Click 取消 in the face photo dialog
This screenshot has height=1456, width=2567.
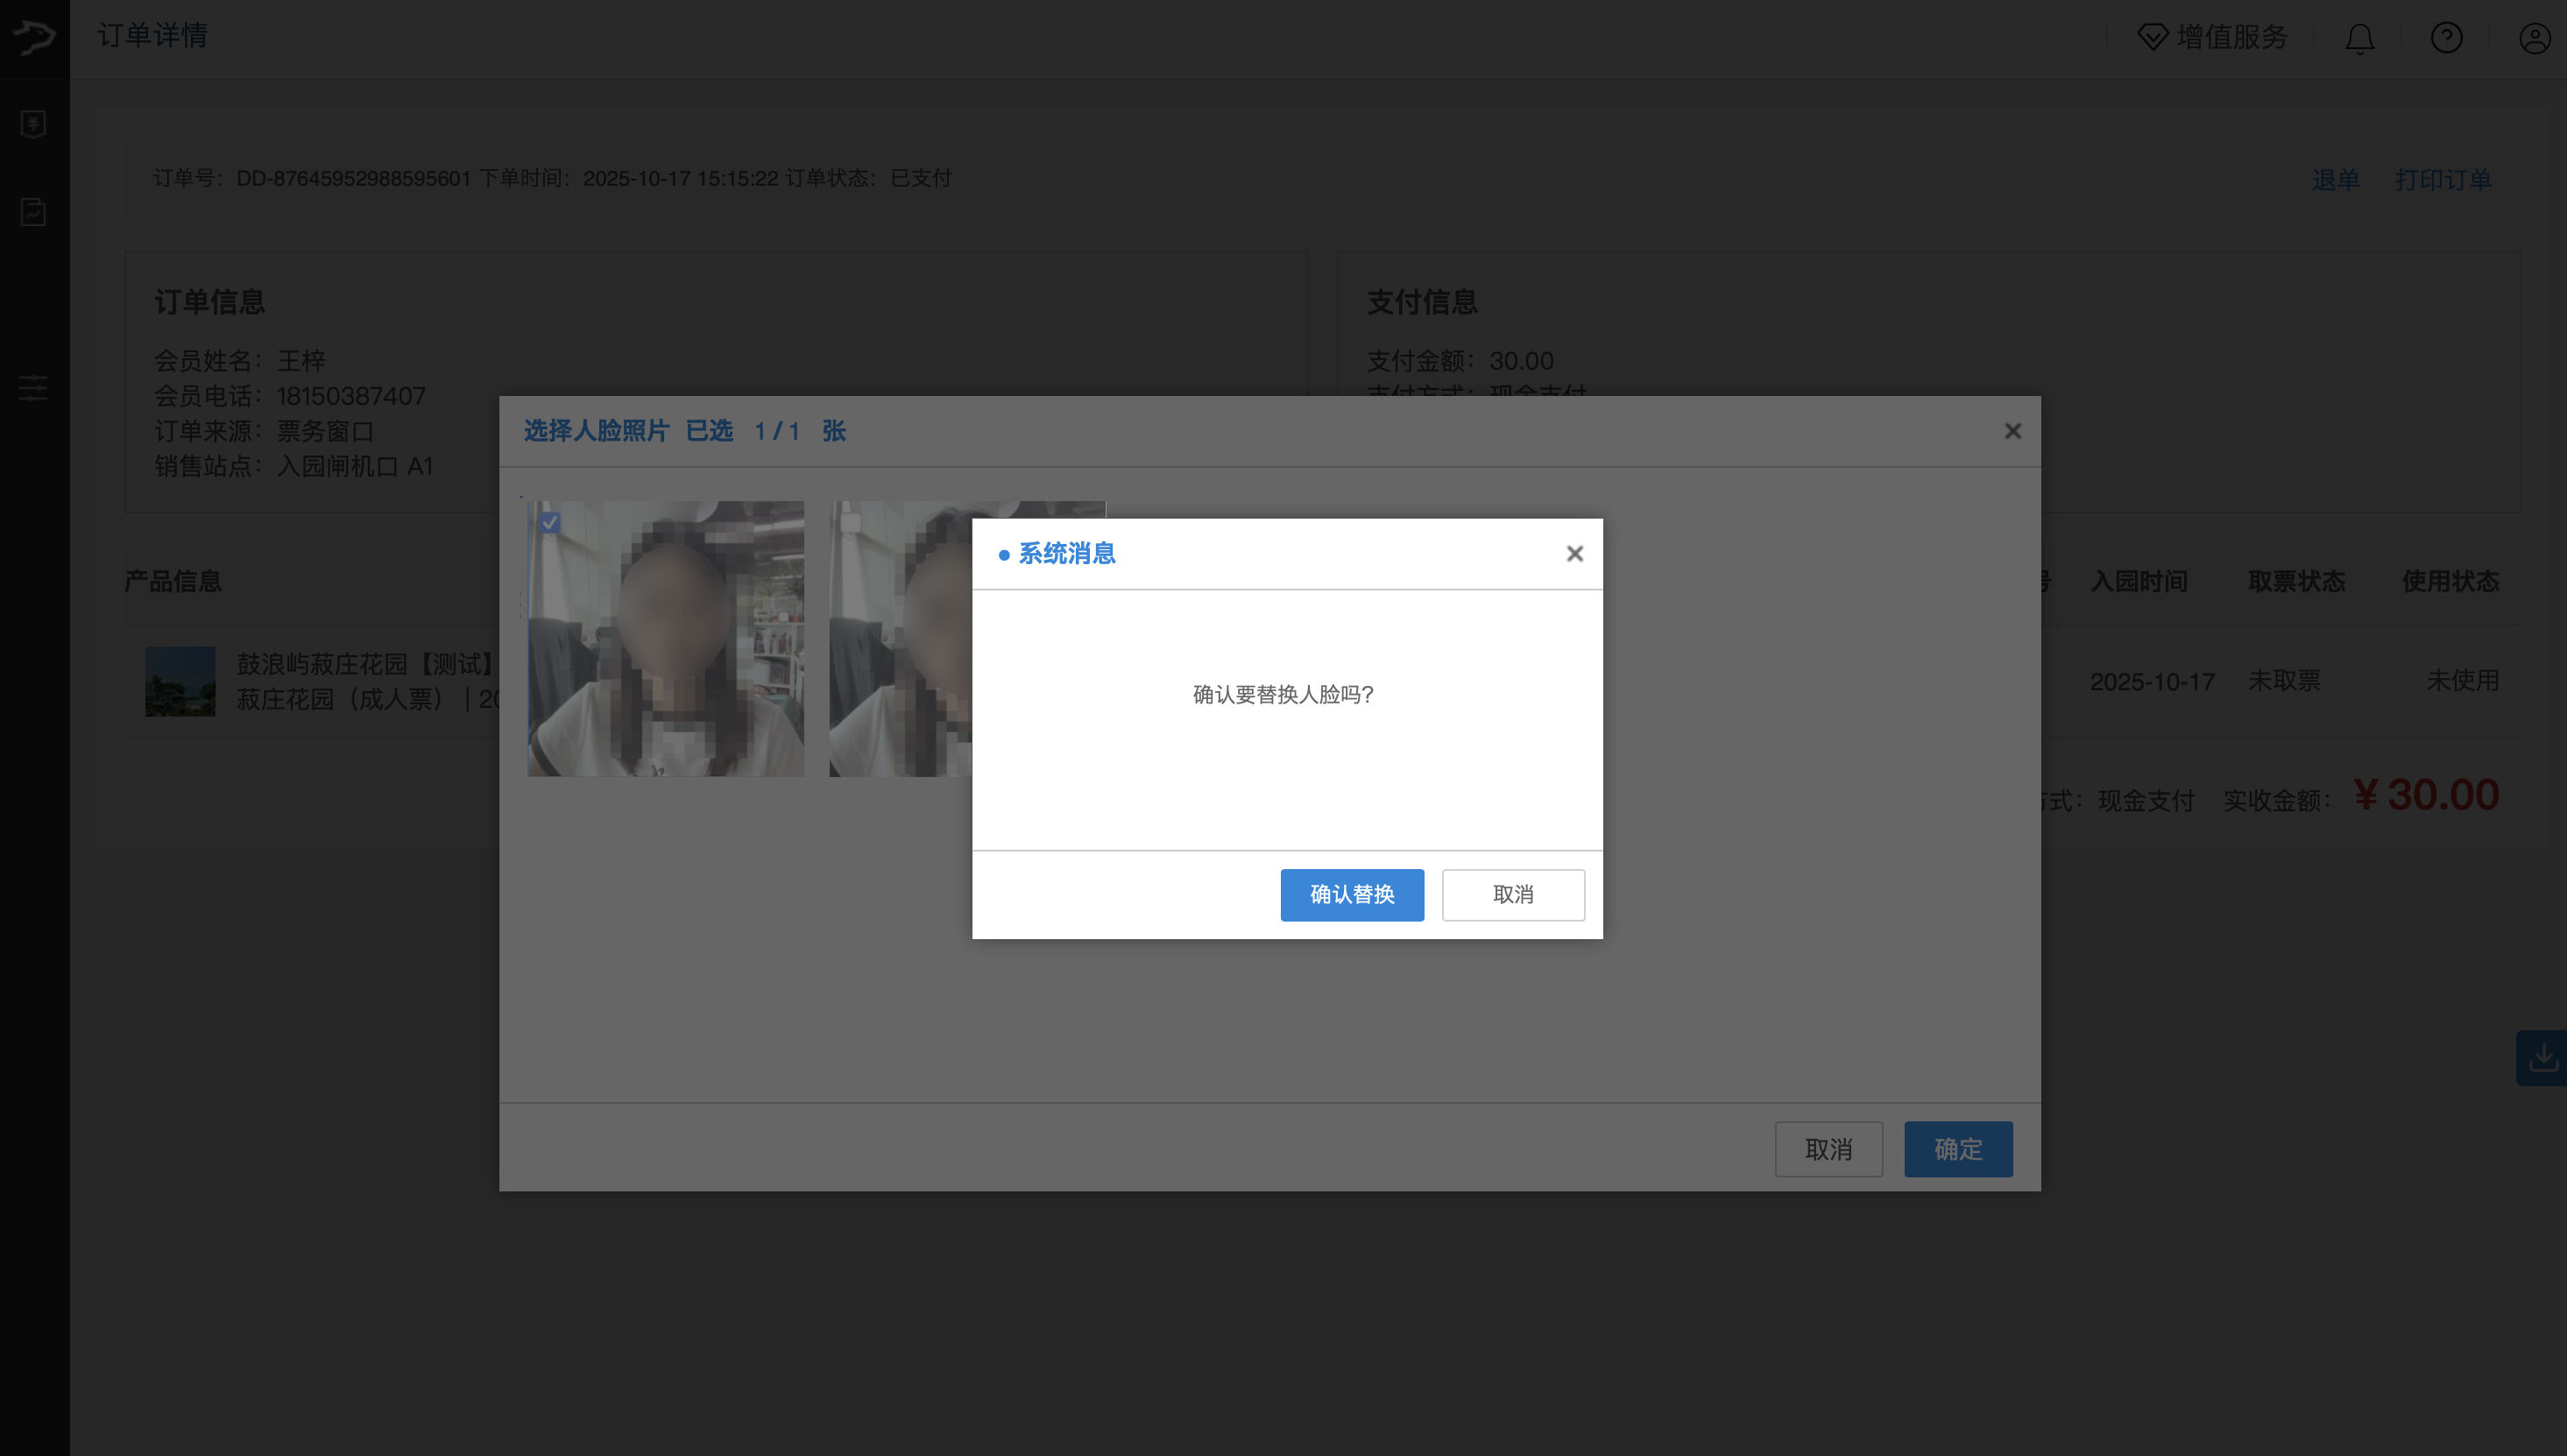pyautogui.click(x=1828, y=1149)
